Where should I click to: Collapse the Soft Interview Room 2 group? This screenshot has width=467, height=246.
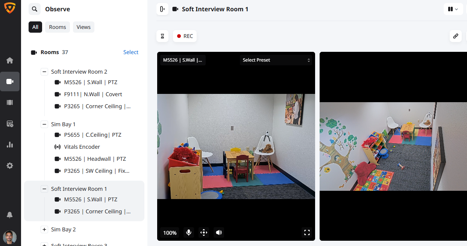pyautogui.click(x=44, y=72)
